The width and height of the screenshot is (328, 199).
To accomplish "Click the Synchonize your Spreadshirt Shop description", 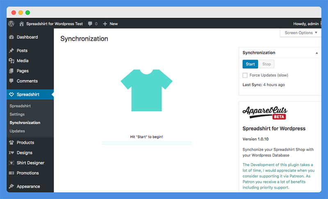I will [278, 152].
